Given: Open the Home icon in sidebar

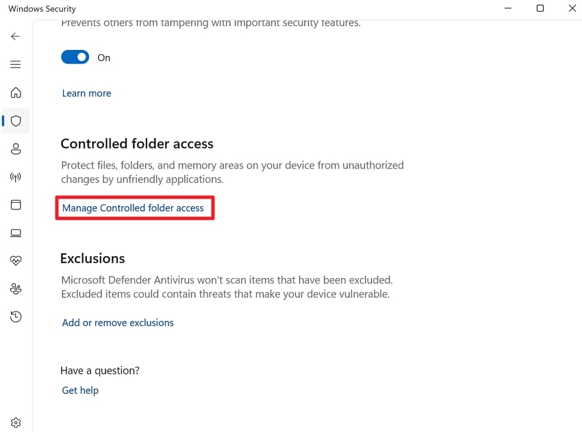Looking at the screenshot, I should pyautogui.click(x=16, y=92).
